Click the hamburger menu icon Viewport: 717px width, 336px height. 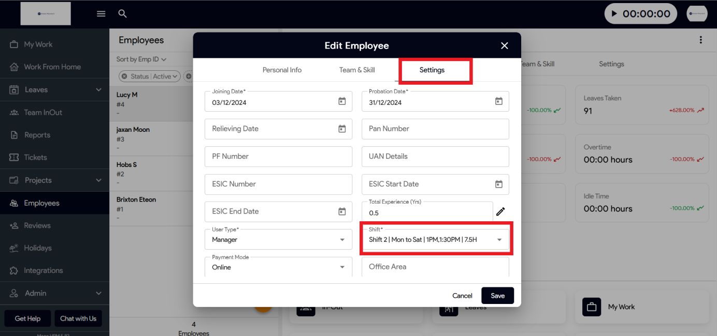101,14
